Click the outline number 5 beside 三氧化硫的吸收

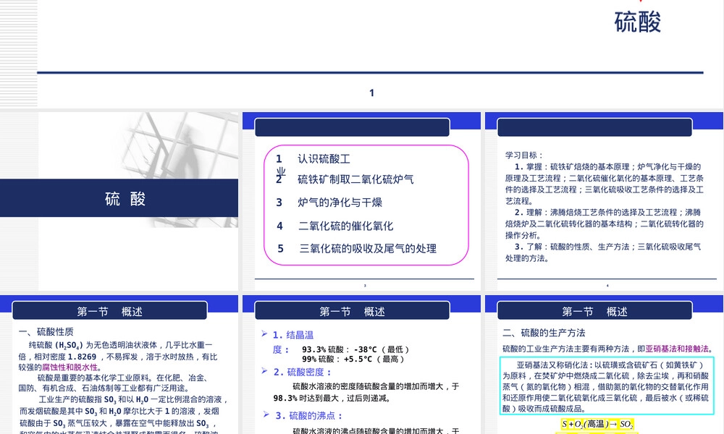coord(281,249)
